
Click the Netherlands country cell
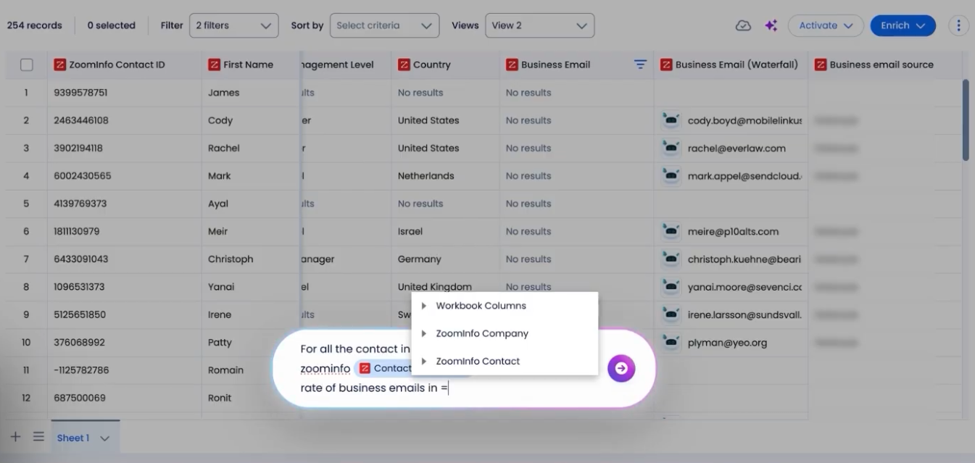[x=445, y=175]
